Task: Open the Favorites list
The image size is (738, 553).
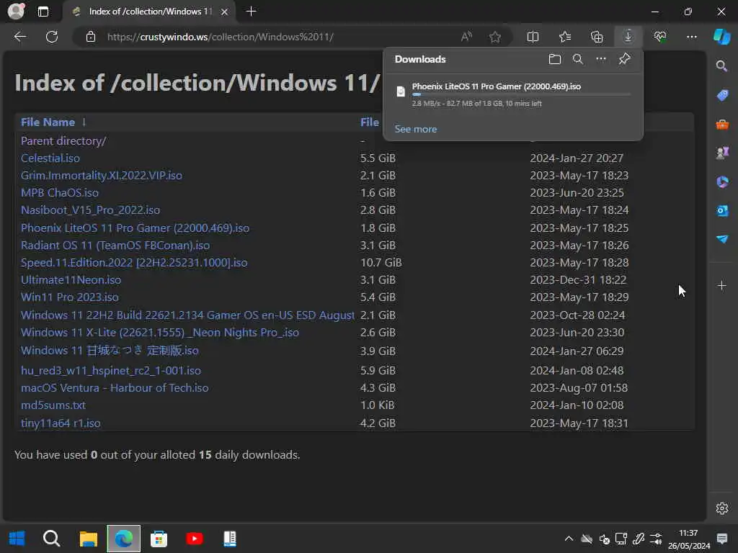Action: tap(565, 37)
